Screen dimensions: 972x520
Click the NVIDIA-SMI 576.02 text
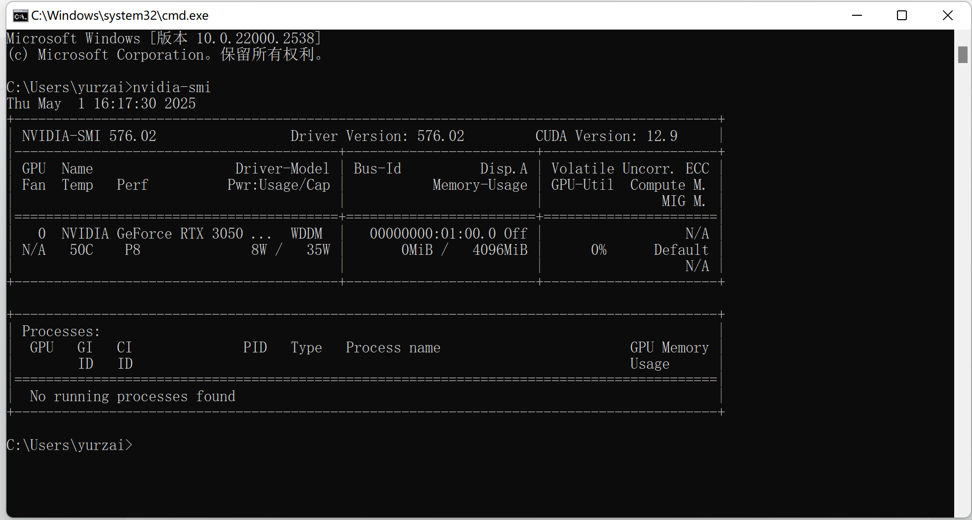pyautogui.click(x=89, y=136)
